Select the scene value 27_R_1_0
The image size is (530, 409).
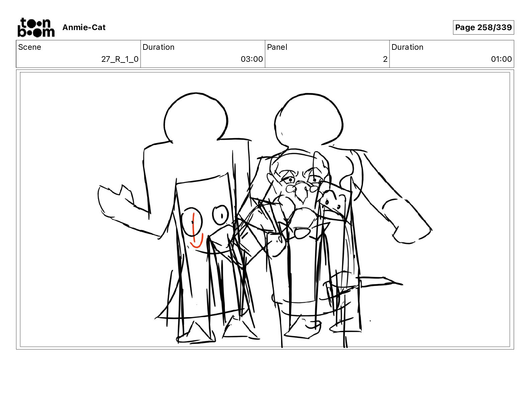click(120, 59)
